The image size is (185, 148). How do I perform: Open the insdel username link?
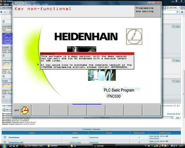point(5,81)
